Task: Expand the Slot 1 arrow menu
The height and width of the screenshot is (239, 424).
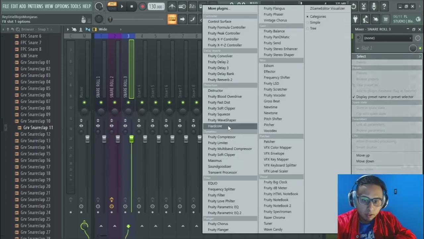Action: coord(358,48)
